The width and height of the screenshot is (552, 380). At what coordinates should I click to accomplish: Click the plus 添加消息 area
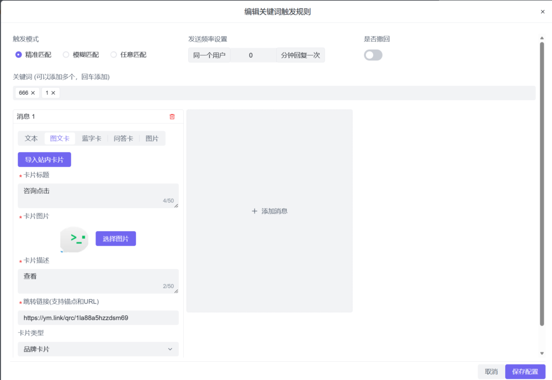[x=270, y=211]
